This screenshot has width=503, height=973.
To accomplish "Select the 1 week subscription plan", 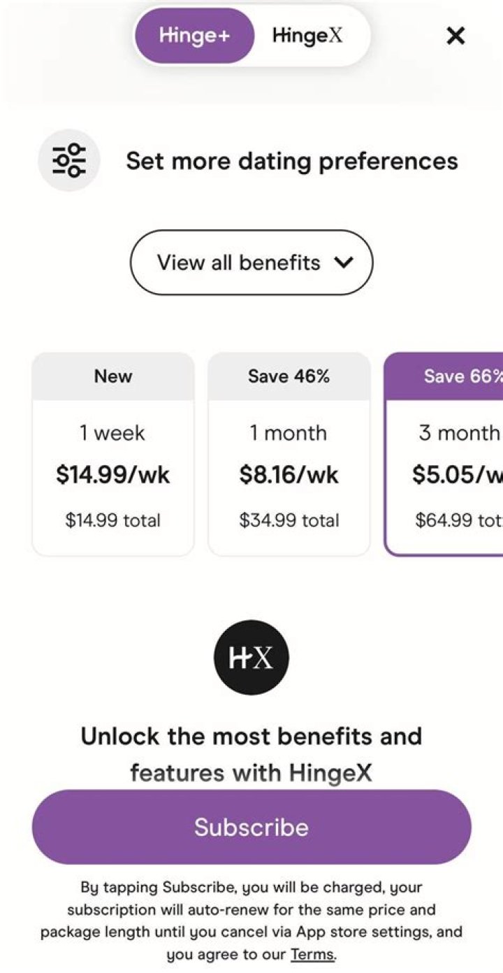I will pos(113,451).
